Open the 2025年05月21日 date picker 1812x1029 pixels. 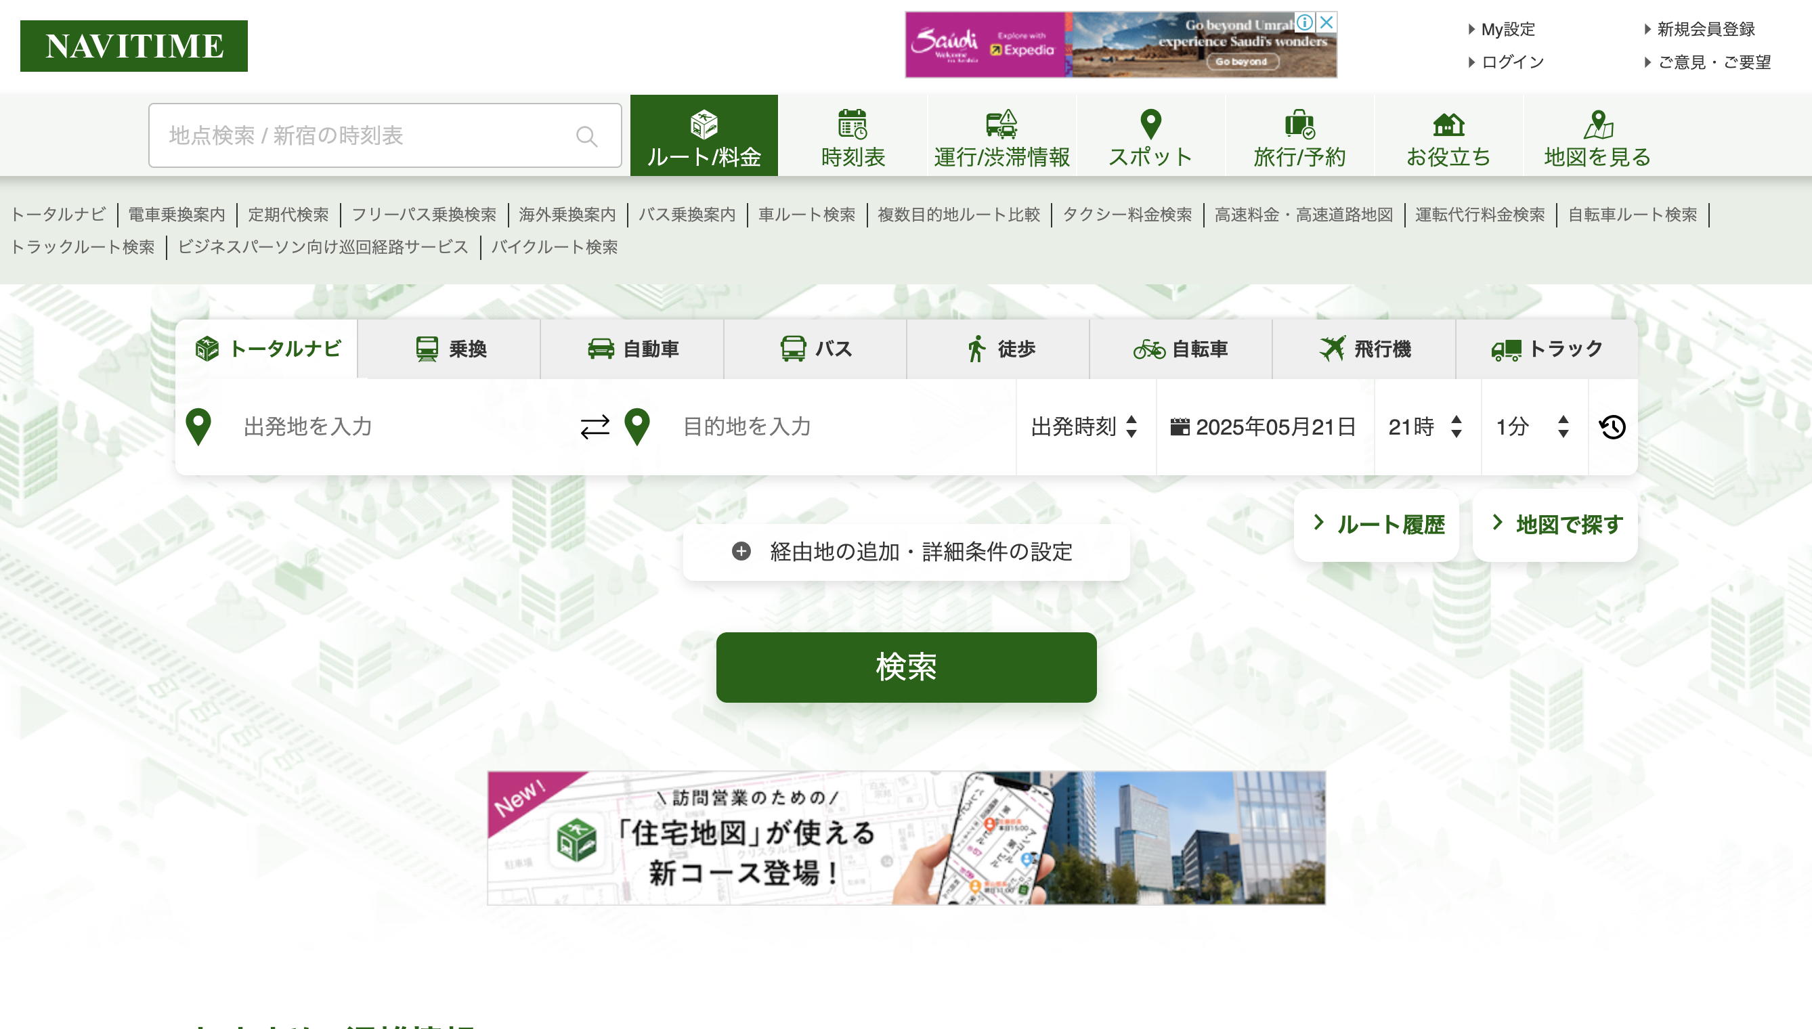tap(1264, 427)
